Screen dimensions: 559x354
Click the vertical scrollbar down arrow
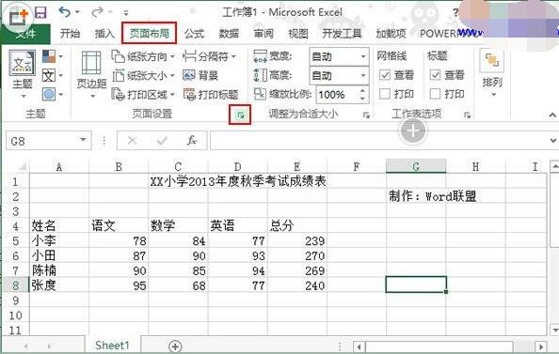click(x=554, y=330)
